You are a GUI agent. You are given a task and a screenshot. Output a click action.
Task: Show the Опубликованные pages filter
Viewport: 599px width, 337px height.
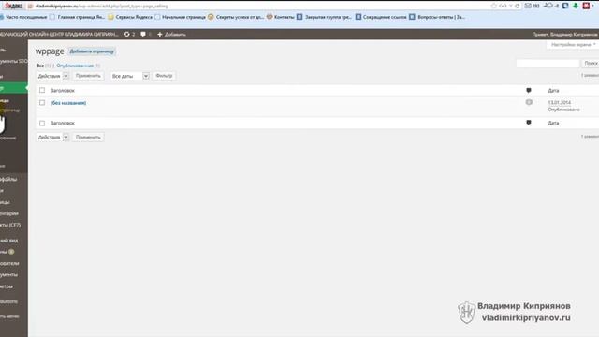(x=75, y=66)
